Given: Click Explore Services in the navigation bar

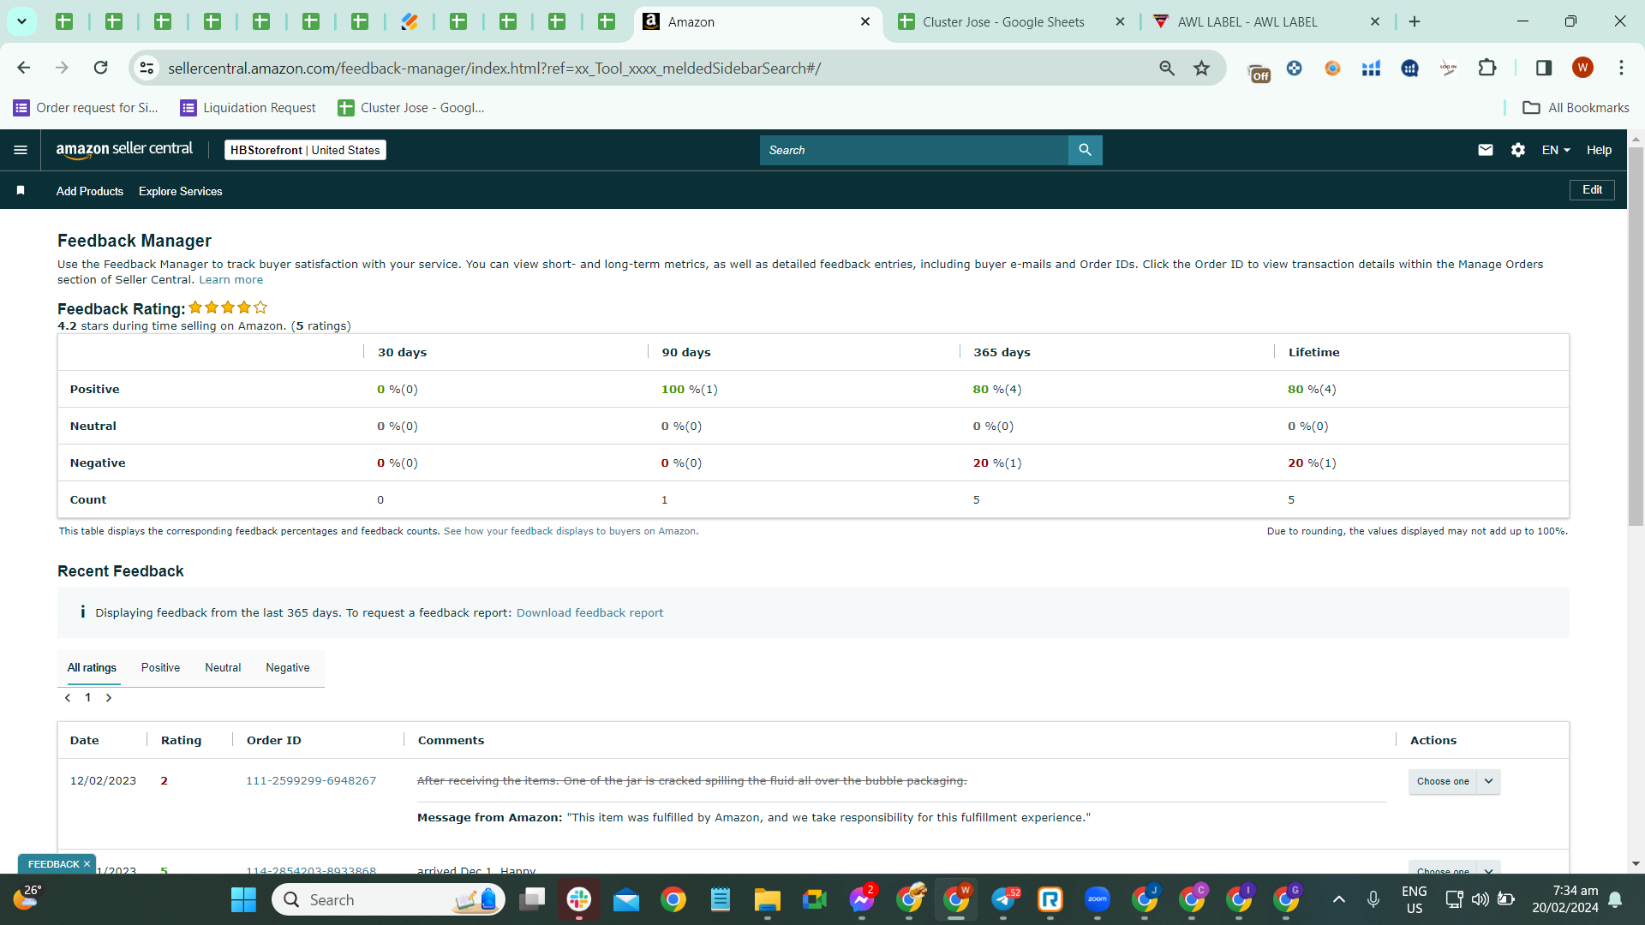Looking at the screenshot, I should coord(180,191).
